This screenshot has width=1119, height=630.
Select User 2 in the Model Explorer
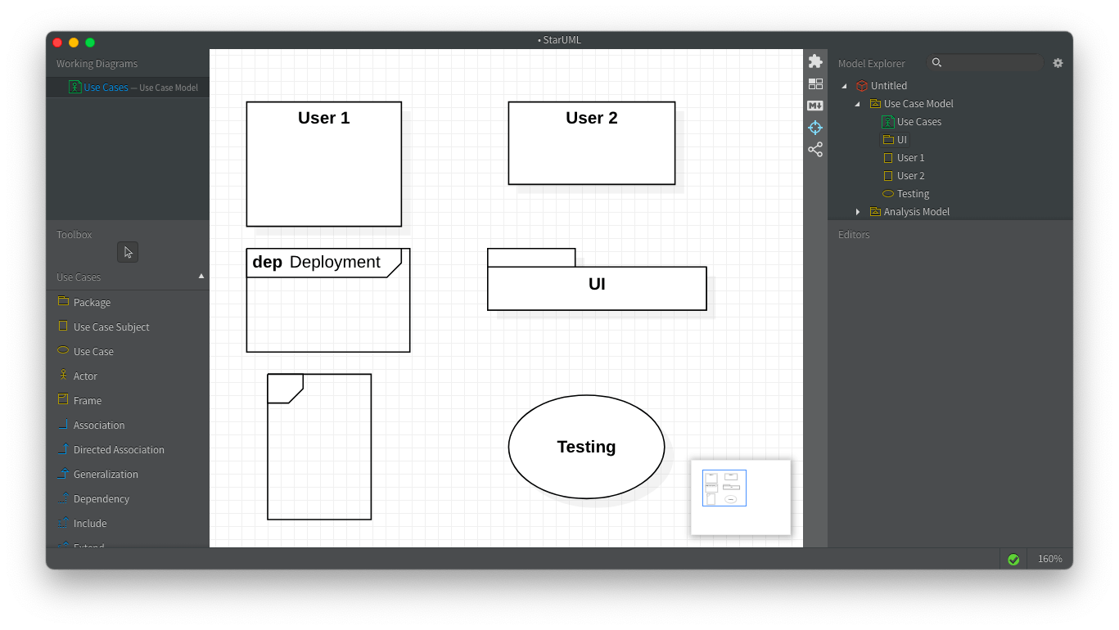click(911, 175)
